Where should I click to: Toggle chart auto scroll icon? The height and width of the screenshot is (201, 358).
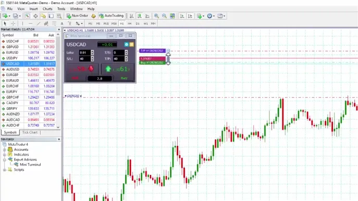[x=182, y=16]
